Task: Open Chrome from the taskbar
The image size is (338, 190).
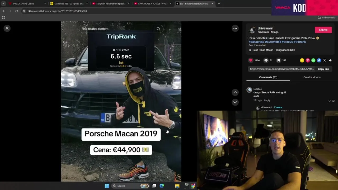Action: tap(193, 186)
